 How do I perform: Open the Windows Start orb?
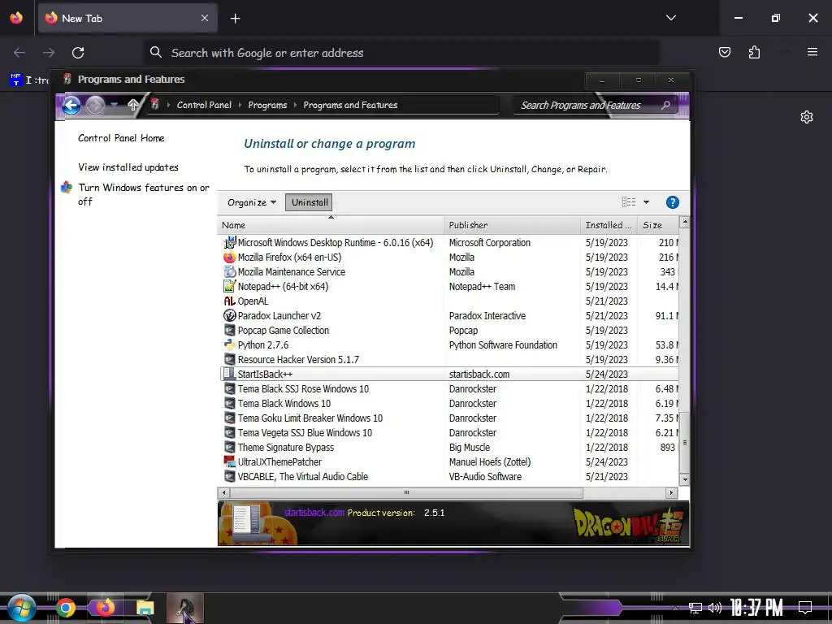coord(22,608)
